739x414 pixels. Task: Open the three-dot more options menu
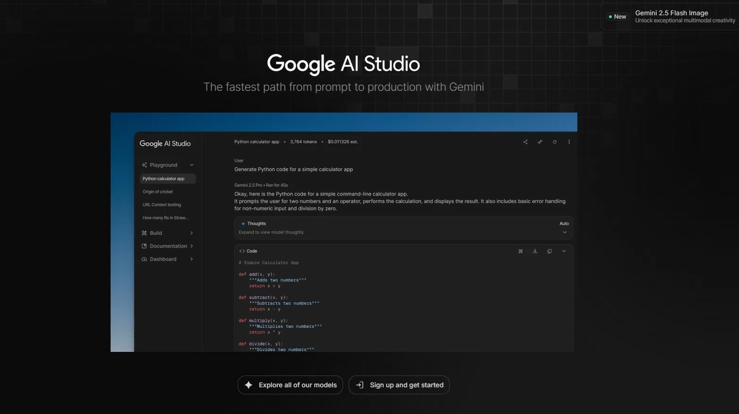[x=569, y=142]
